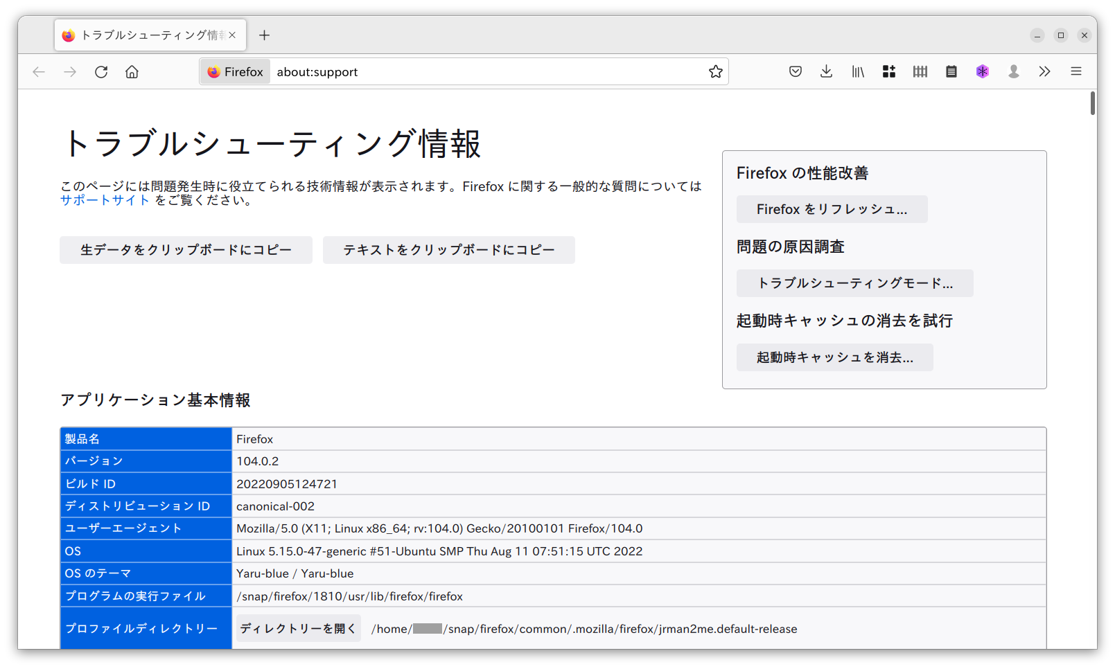1115x669 pixels.
Task: Click the barcode-style toolbar icon
Action: pyautogui.click(x=920, y=71)
